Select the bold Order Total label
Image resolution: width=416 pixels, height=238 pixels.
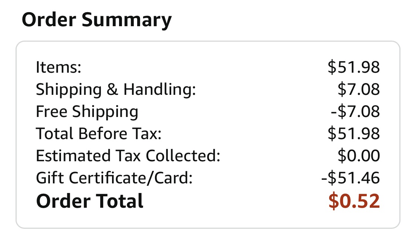(89, 201)
